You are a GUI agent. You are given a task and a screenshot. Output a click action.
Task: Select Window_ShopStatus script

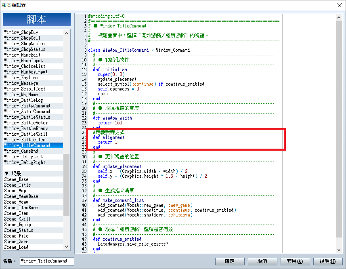pos(34,49)
